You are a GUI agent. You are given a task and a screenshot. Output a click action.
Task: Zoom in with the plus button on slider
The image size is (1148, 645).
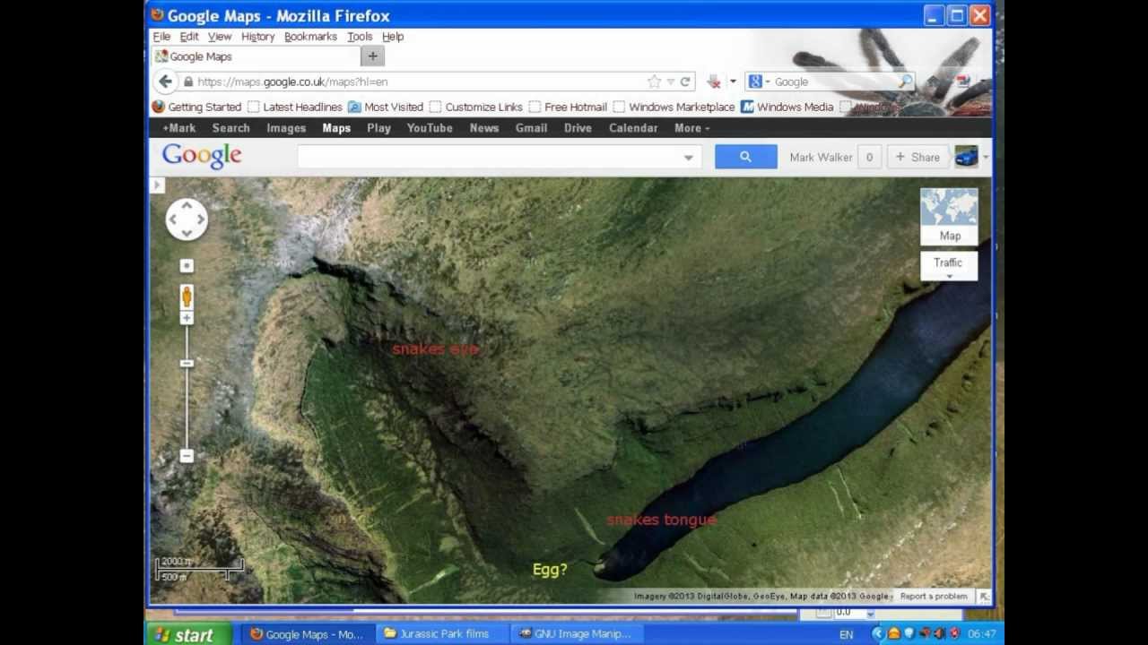pos(187,318)
